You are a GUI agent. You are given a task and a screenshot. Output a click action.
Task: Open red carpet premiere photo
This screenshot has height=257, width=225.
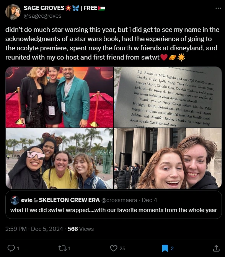point(59,97)
